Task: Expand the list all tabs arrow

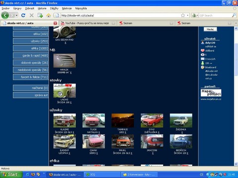Action: click(x=236, y=23)
